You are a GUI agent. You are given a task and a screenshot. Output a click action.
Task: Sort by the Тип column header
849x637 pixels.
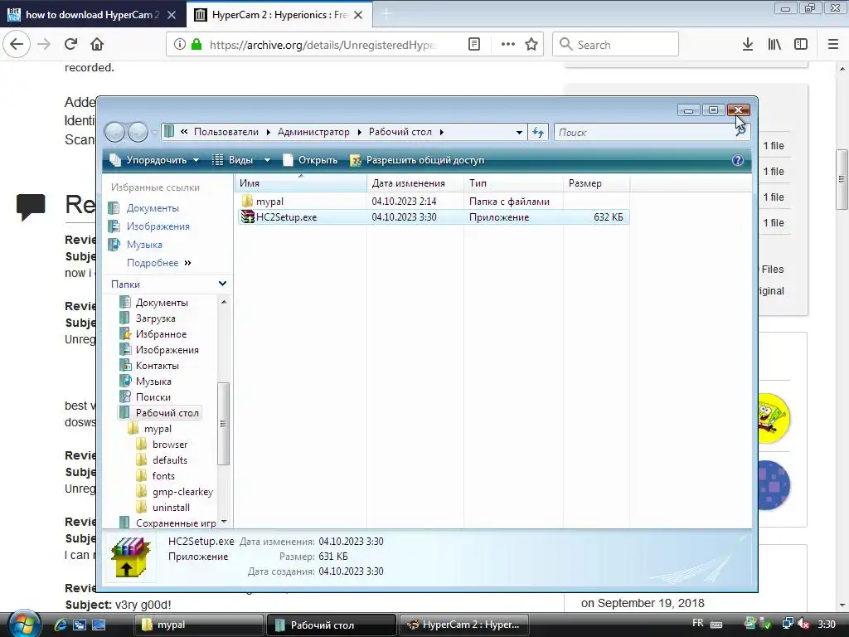coord(513,183)
